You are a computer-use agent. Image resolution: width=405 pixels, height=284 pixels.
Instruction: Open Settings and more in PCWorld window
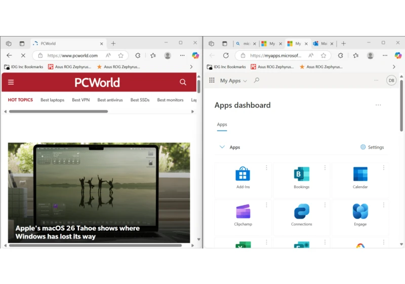[x=182, y=55]
